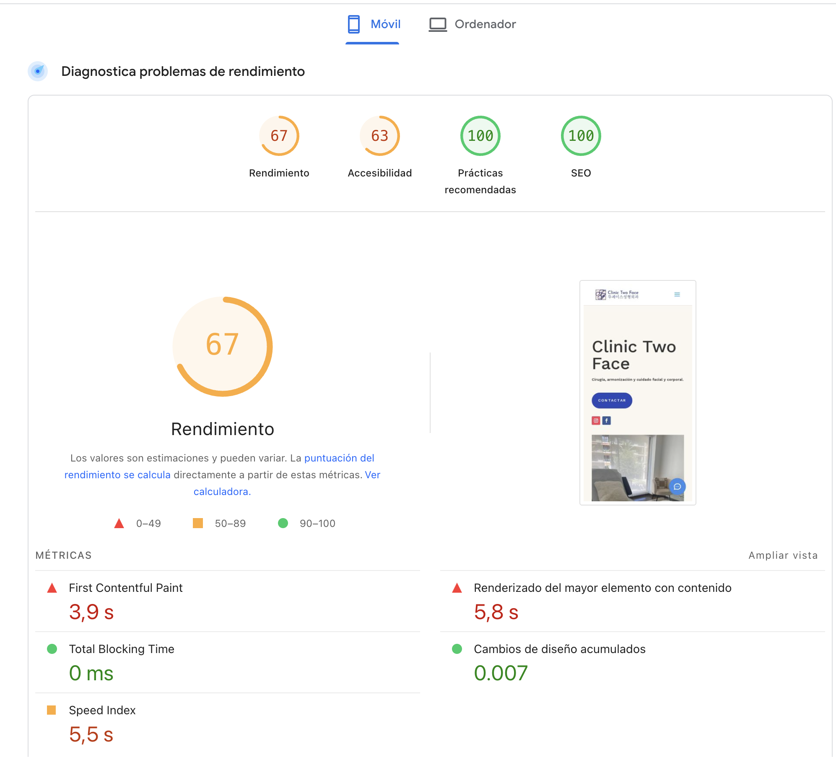Click the Facebook icon in the site preview
The width and height of the screenshot is (836, 757).
coord(606,420)
